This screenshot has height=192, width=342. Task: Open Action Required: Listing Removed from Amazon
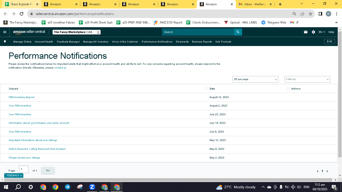pyautogui.click(x=37, y=149)
